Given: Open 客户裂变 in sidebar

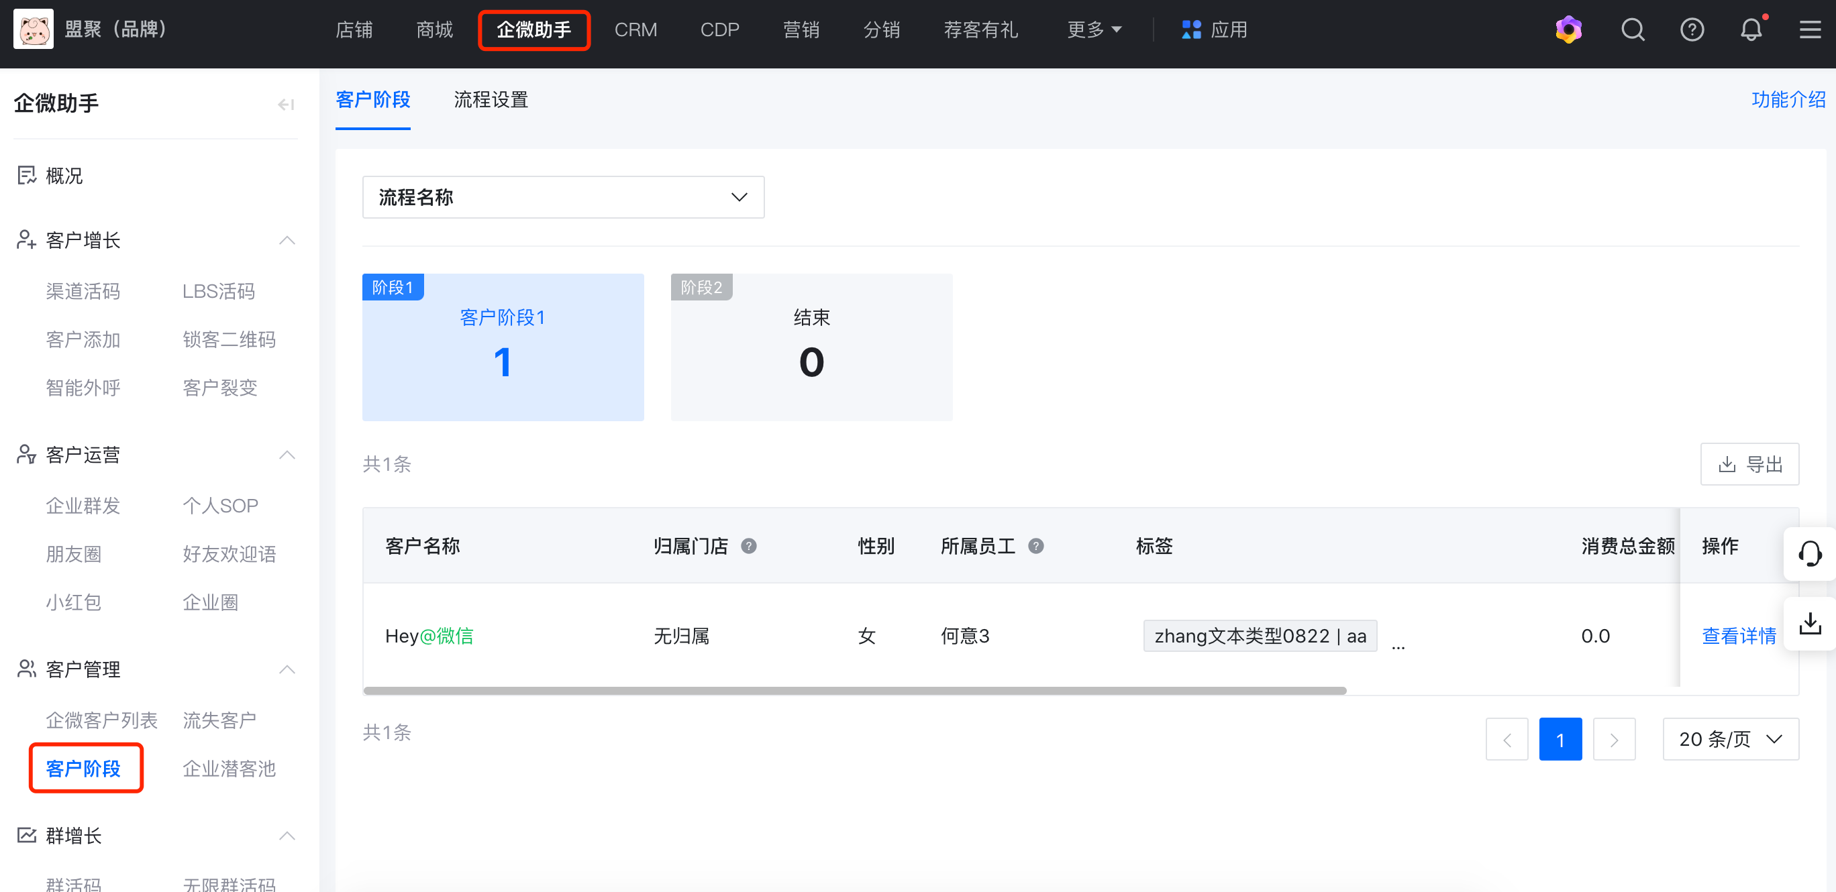Looking at the screenshot, I should tap(220, 388).
